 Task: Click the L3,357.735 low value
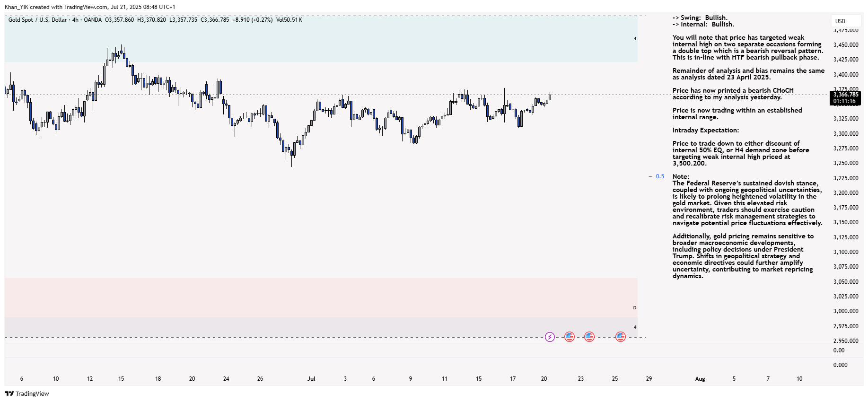pos(183,20)
